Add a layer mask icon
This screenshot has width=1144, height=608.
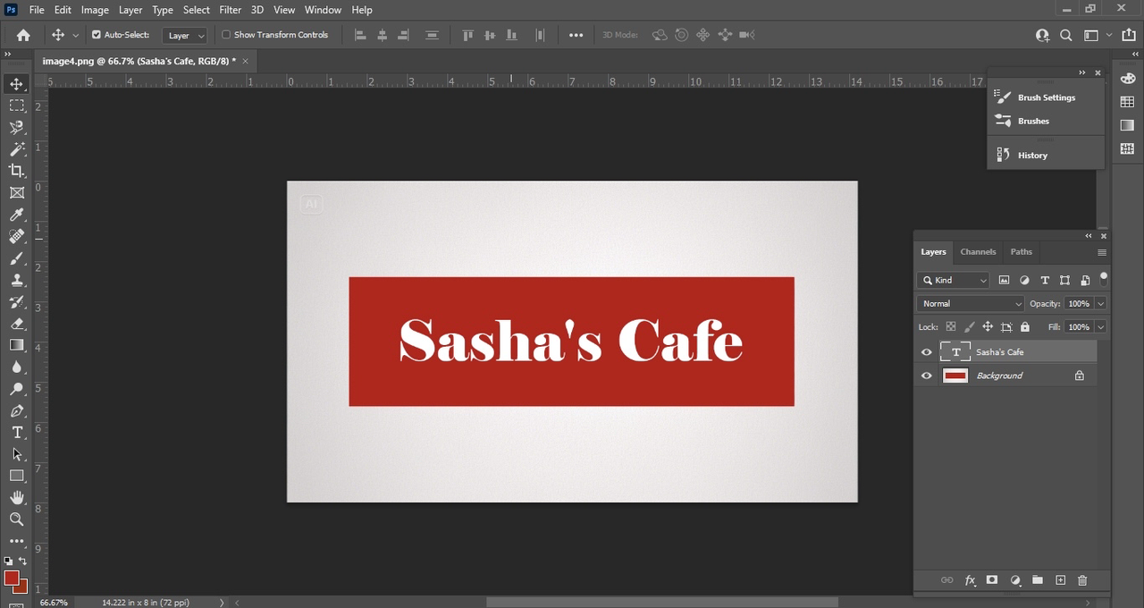click(991, 580)
